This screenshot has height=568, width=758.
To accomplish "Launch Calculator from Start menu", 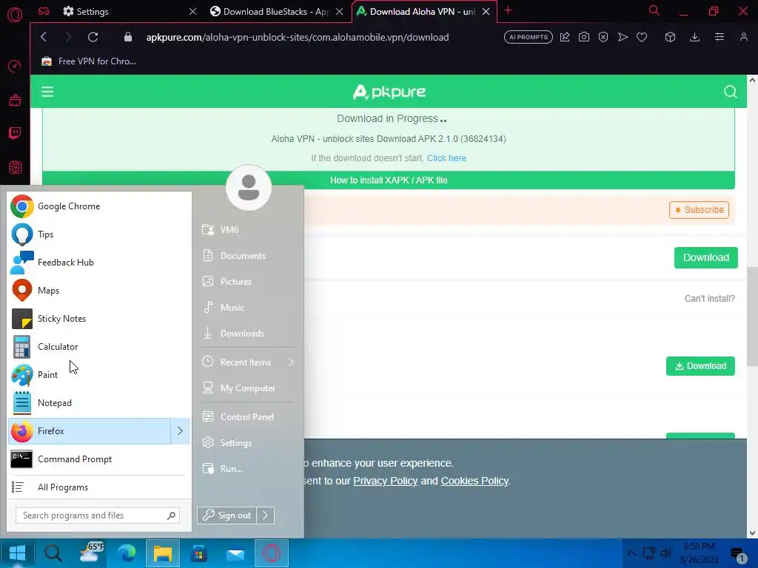I will [x=99, y=347].
